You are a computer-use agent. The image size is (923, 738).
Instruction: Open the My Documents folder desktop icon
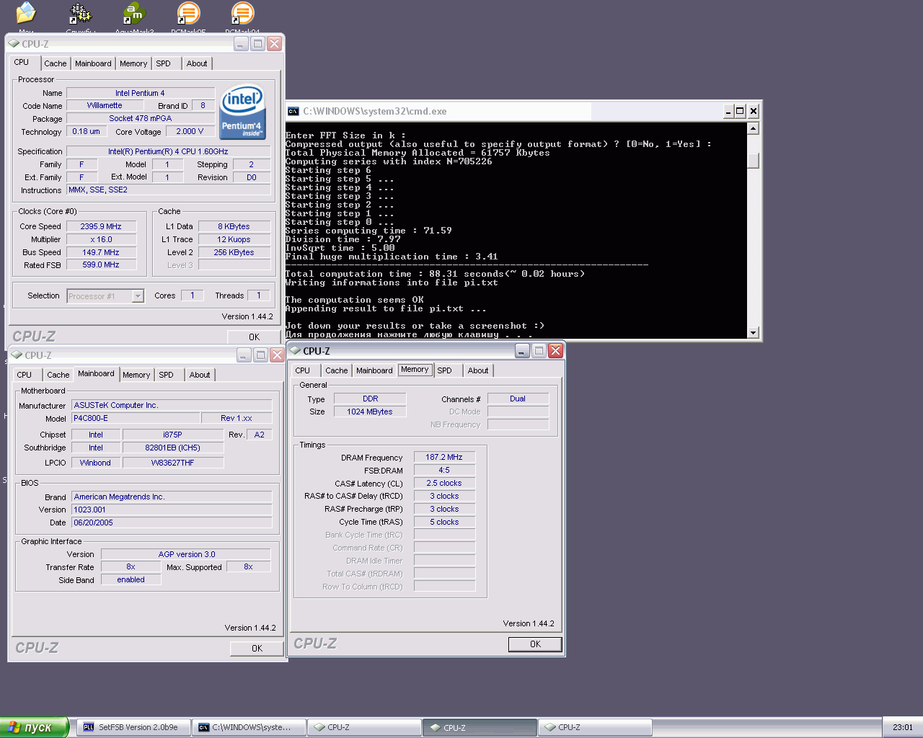point(26,13)
